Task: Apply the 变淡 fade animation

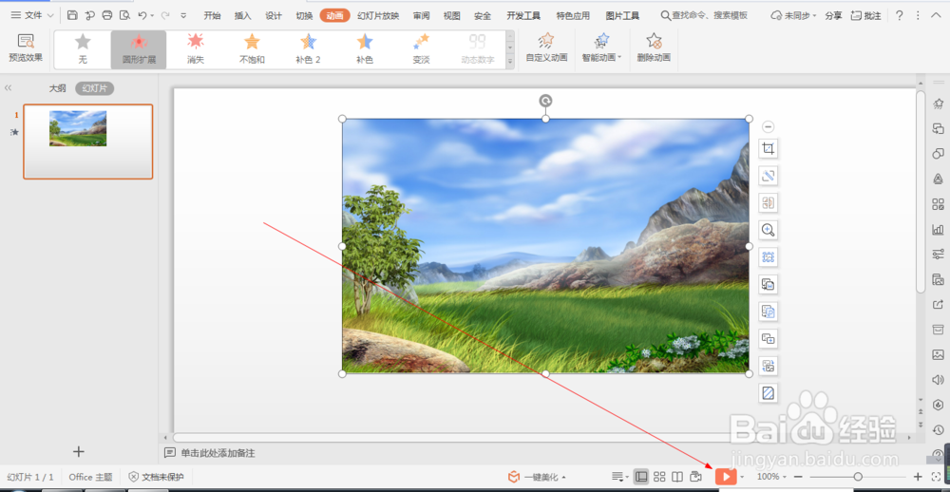Action: [421, 49]
